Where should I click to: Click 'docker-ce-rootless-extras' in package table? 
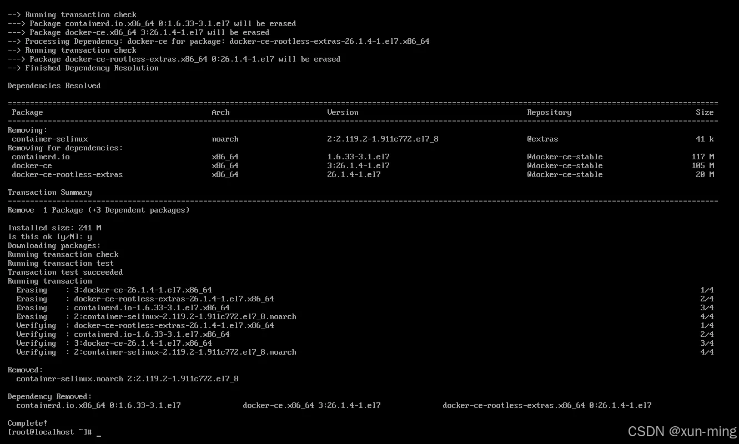pyautogui.click(x=67, y=174)
